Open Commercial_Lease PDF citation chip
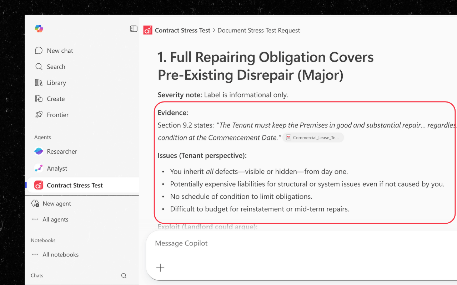Screen dimensions: 457x285 point(313,138)
